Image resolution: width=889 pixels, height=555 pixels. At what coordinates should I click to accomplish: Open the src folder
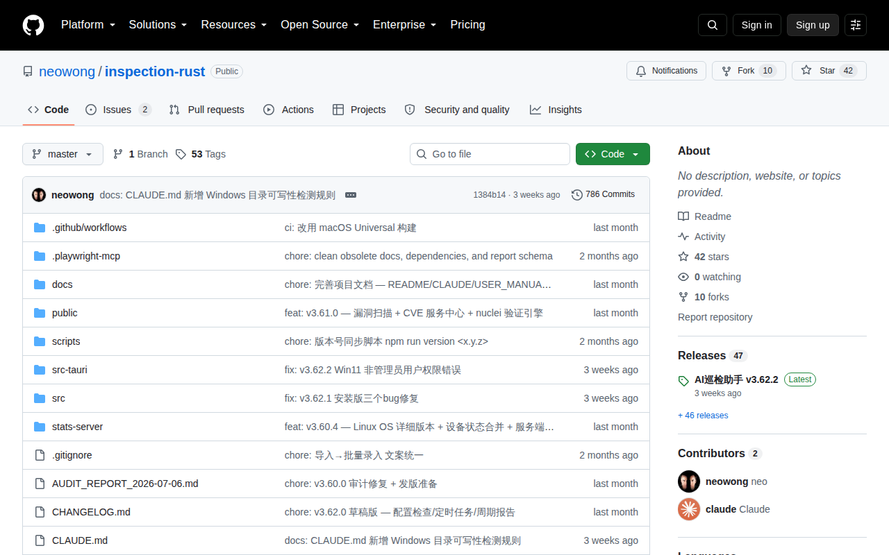point(58,398)
